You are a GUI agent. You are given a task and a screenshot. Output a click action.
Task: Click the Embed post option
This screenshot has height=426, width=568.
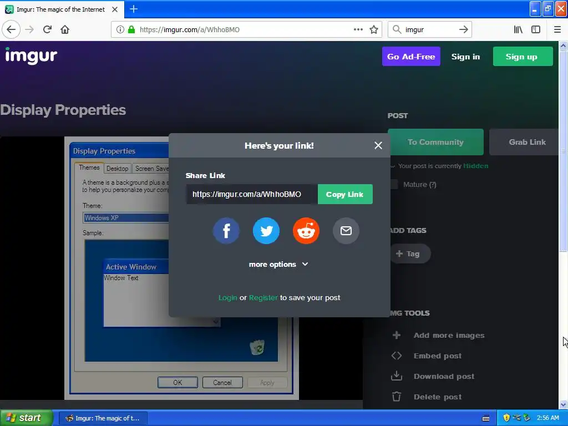438,356
